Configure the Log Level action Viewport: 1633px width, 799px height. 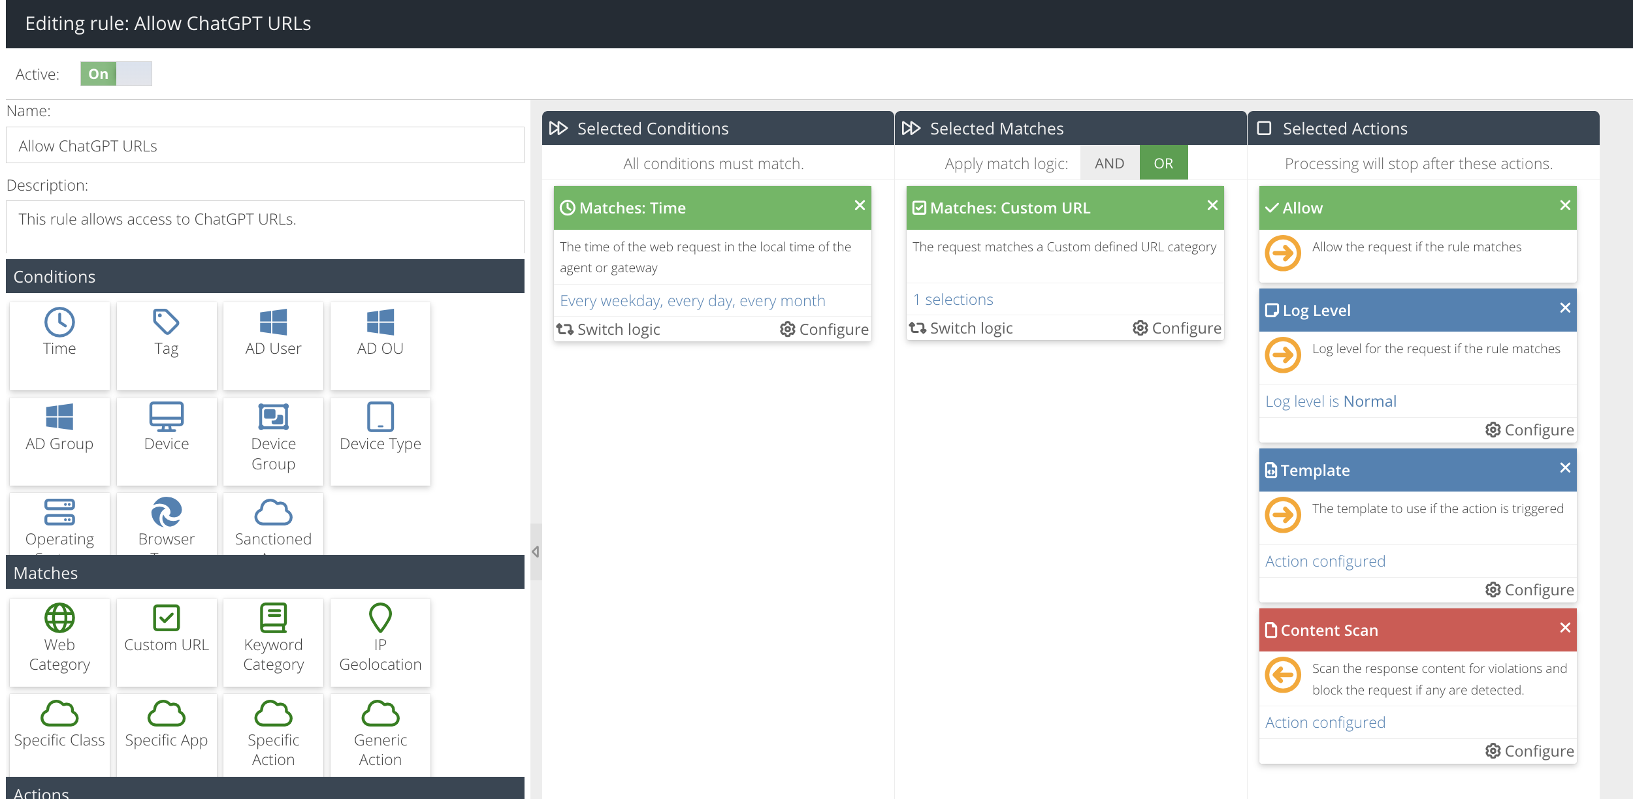pos(1530,430)
